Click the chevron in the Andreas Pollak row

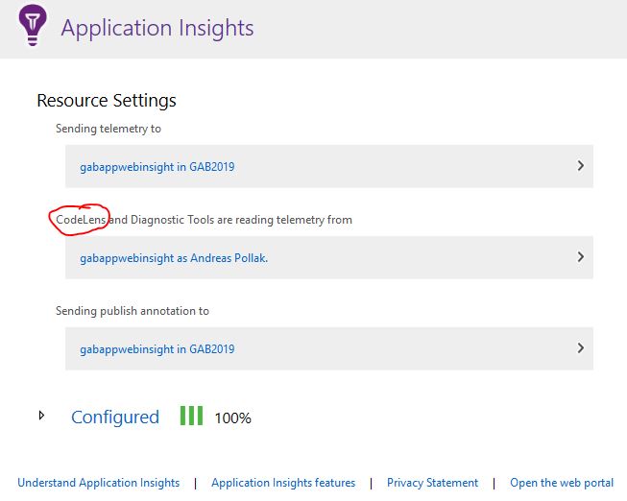pos(581,256)
